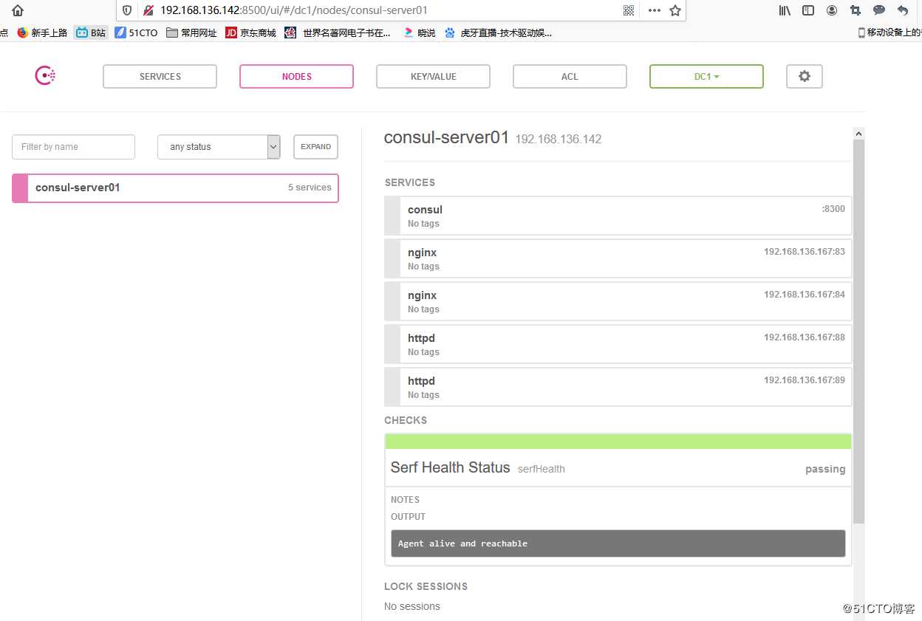This screenshot has height=621, width=922.
Task: Open Consul settings gear button
Action: point(805,76)
